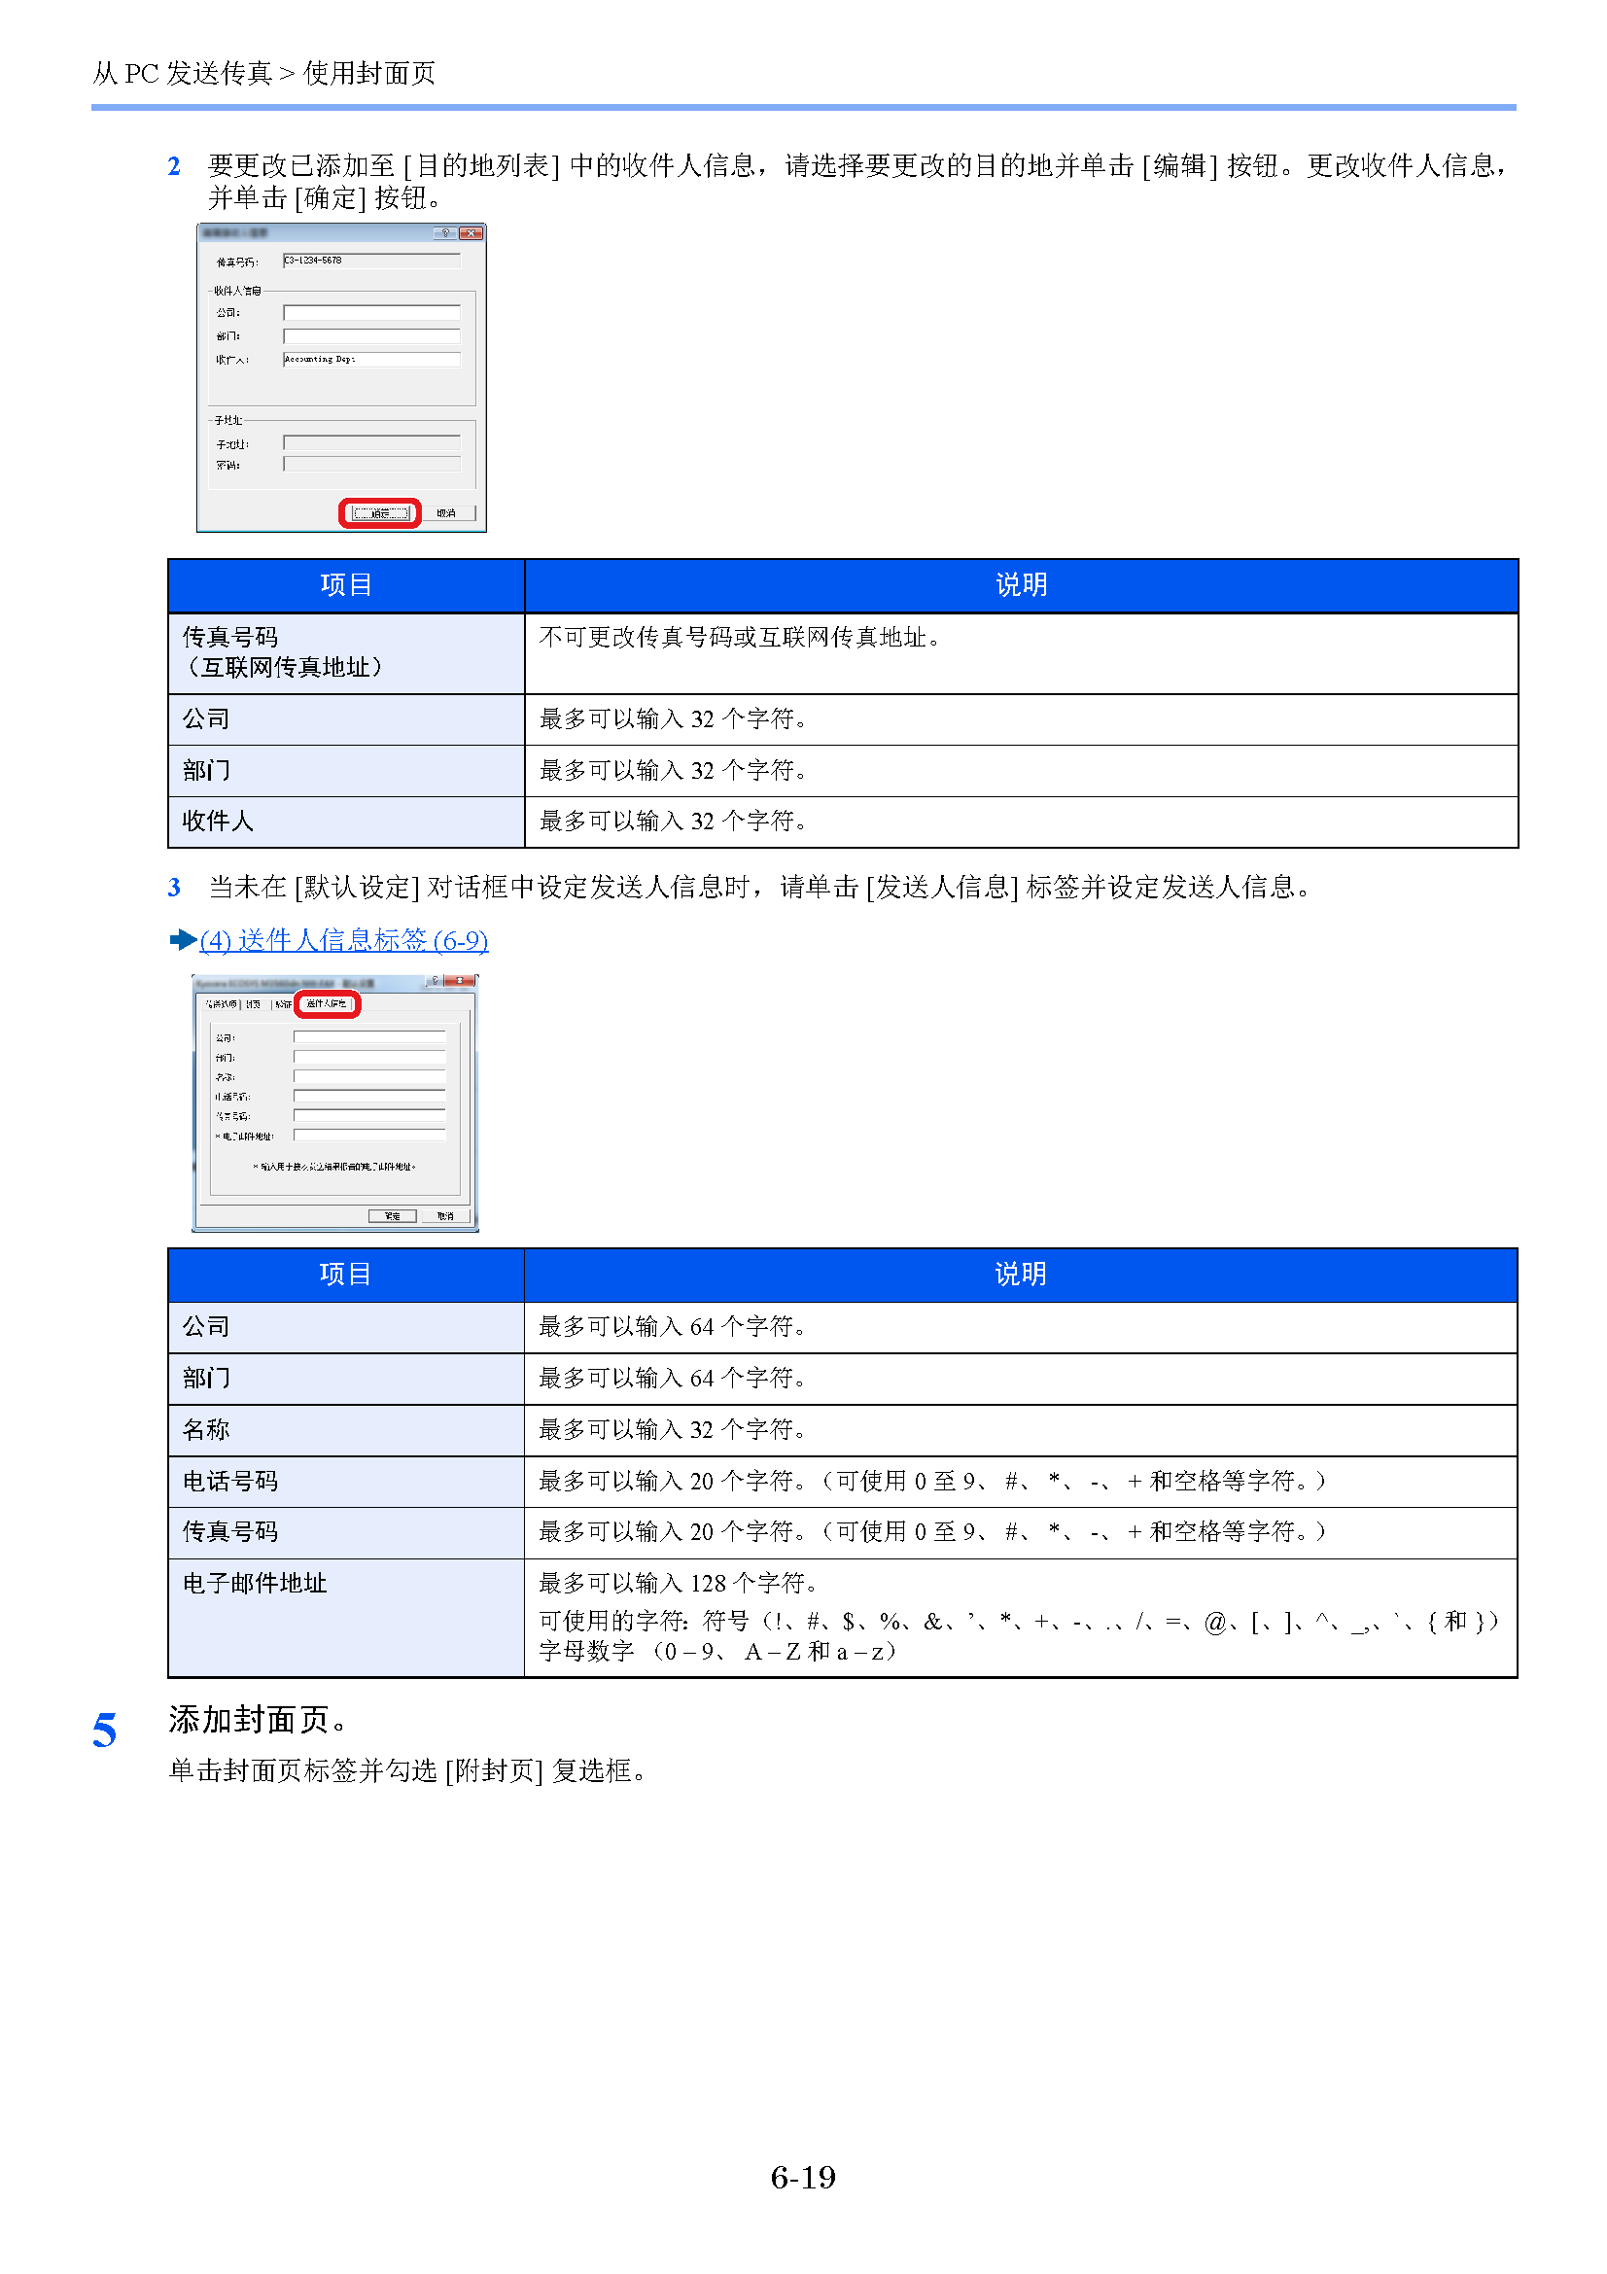
Task: Click the 名称 cell in the sender table
Action: [x=345, y=1429]
